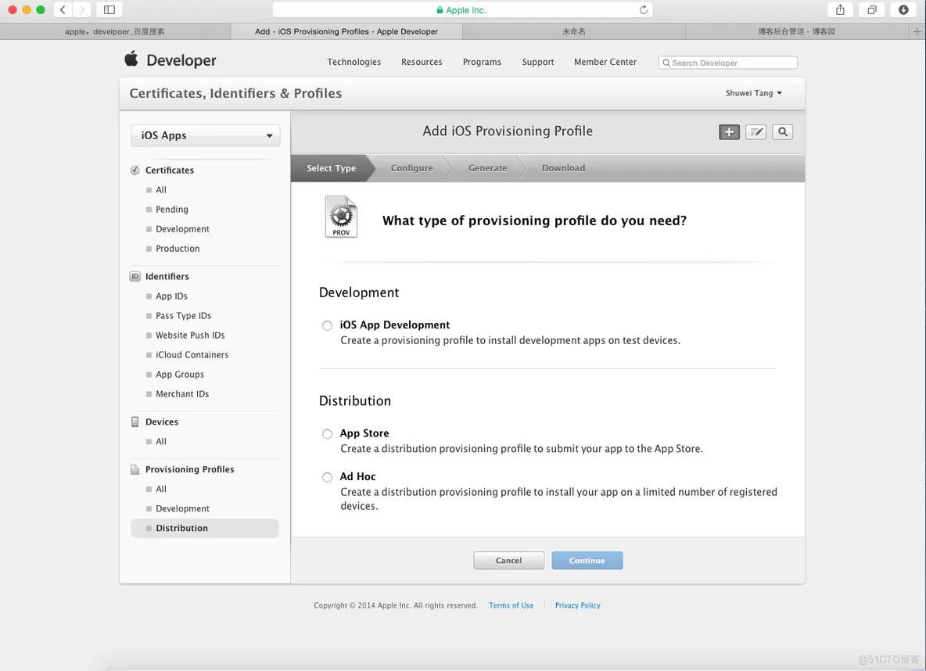Click the Developer title link
The width and height of the screenshot is (926, 671).
pyautogui.click(x=181, y=60)
